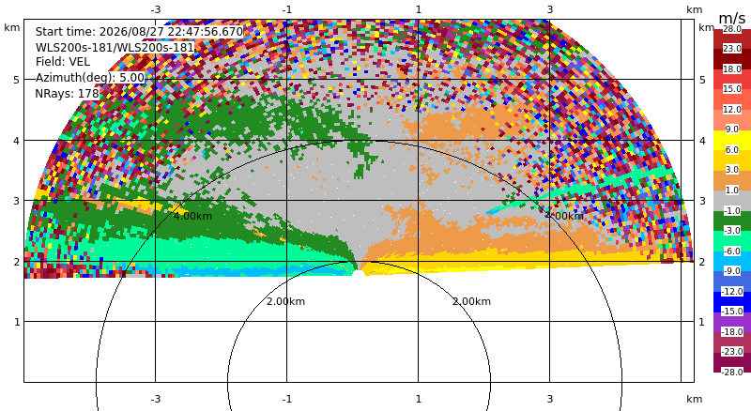Click the bottom axis tick label -1
Screen dimensions: 751x411
click(287, 399)
